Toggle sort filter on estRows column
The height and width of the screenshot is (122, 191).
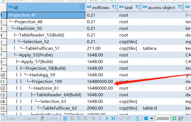114,7
